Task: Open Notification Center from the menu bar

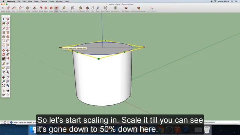Action: (236, 1)
